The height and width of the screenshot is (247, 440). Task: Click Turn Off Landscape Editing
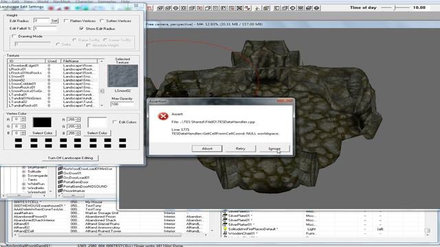point(70,158)
